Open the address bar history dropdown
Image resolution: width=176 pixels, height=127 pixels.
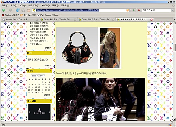point(131,10)
